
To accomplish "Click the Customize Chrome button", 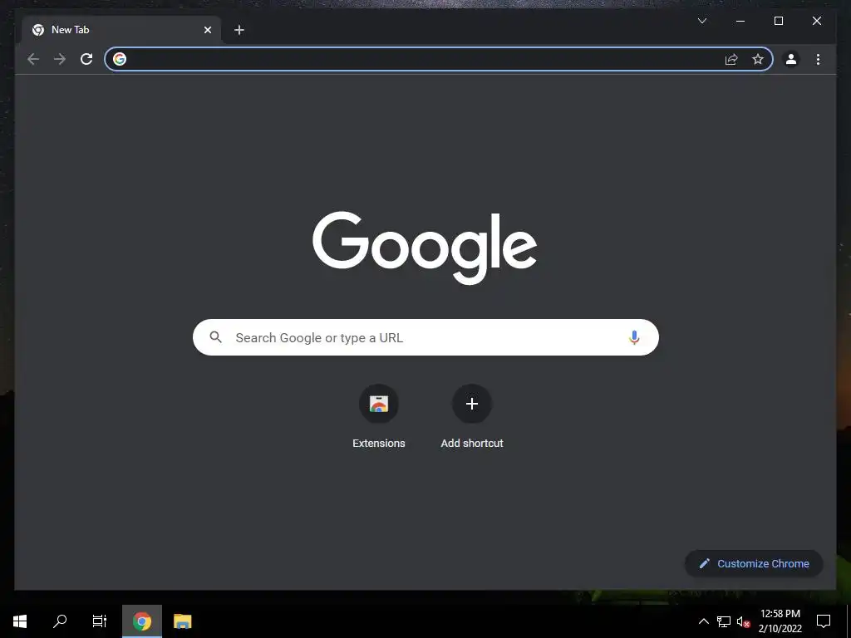I will click(x=754, y=564).
